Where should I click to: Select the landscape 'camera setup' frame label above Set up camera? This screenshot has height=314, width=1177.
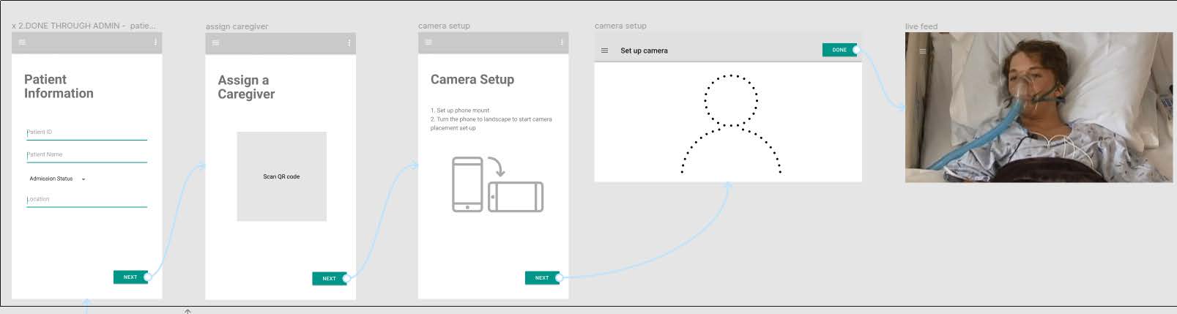(620, 26)
